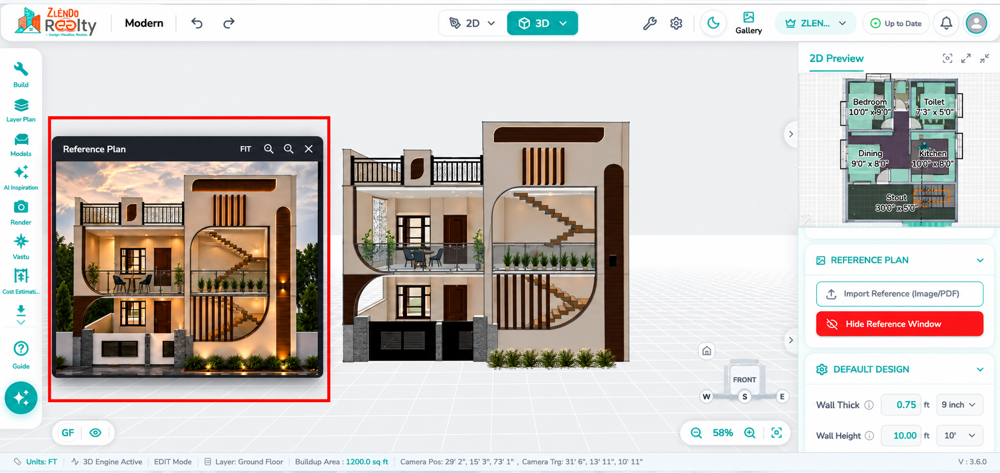Collapse the REFERENCE PLAN section
The width and height of the screenshot is (1000, 473).
click(x=980, y=260)
